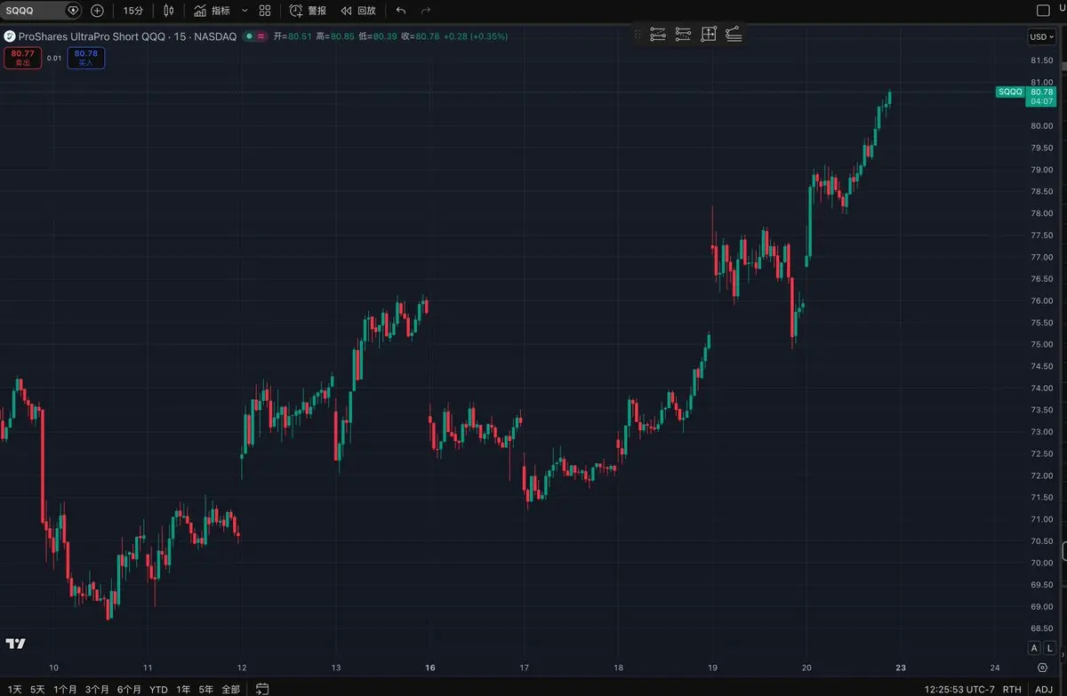1067x696 pixels.
Task: Select the 5年 time range
Action: (x=206, y=689)
